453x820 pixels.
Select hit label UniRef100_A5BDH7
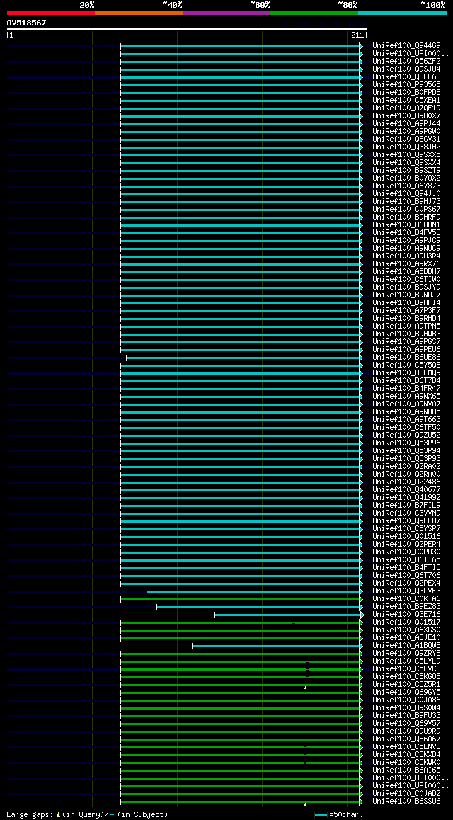coord(406,271)
